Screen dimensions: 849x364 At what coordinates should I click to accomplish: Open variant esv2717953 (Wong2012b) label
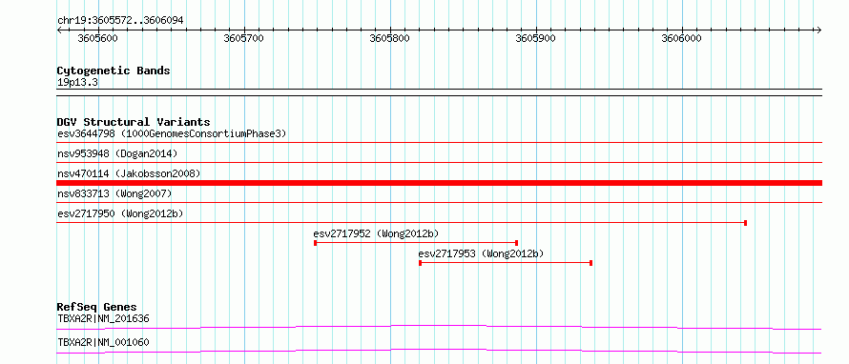click(482, 253)
